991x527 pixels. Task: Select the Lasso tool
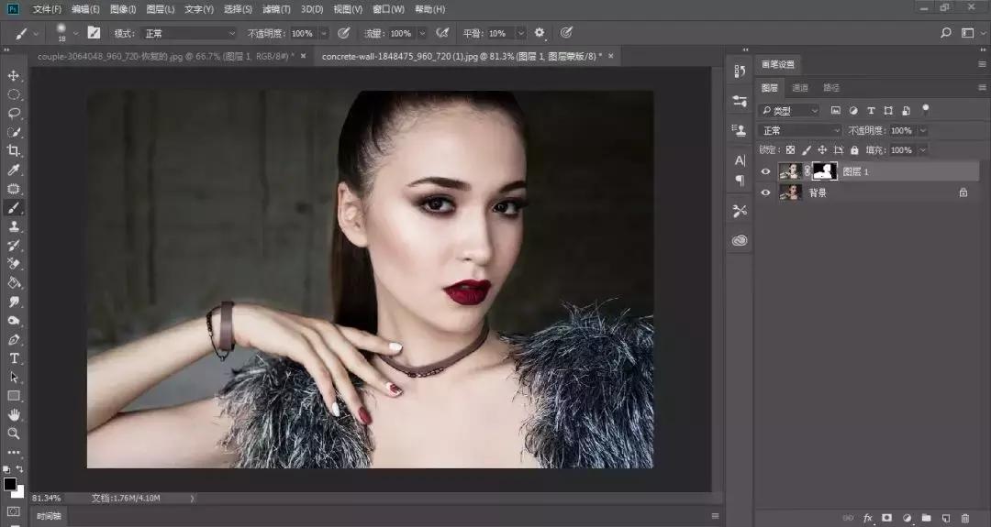tap(14, 114)
